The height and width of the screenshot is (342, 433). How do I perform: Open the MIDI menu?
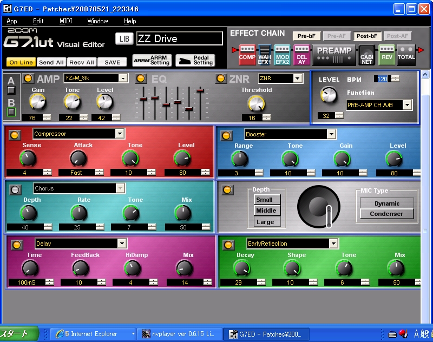coord(65,21)
